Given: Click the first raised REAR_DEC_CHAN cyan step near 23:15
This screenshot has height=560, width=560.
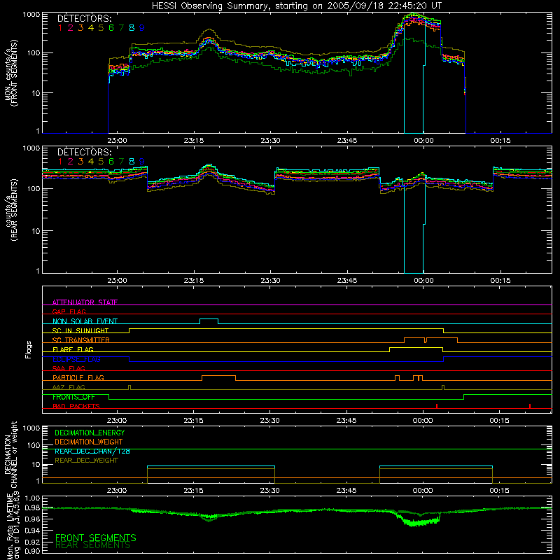Looking at the screenshot, I should 211,466.
